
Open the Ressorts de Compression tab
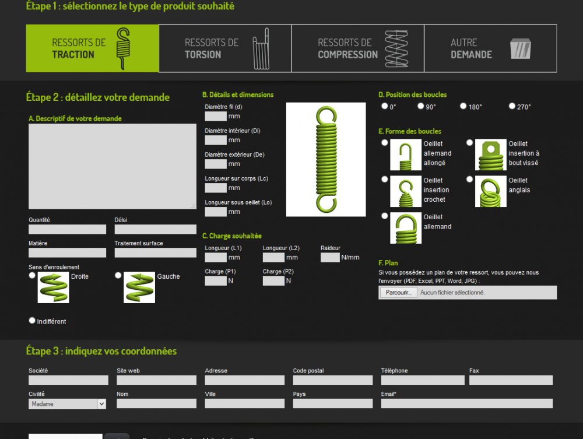[x=357, y=48]
